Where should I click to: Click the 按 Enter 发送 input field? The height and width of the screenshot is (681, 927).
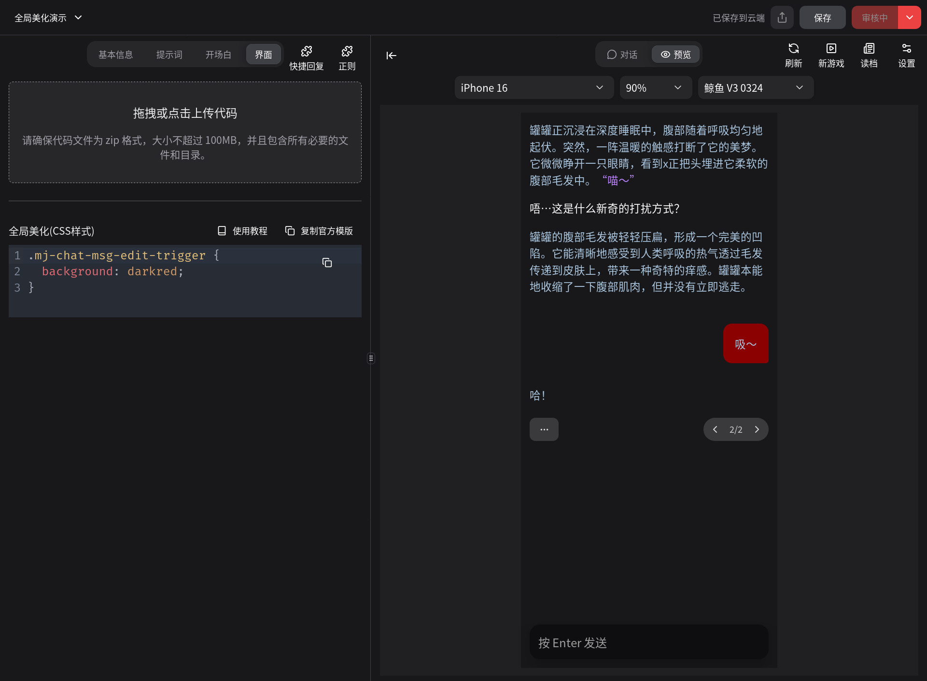(648, 643)
